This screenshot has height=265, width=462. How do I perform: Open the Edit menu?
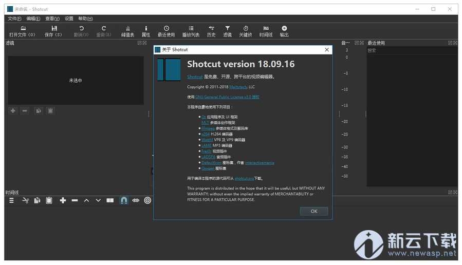[x=33, y=18]
